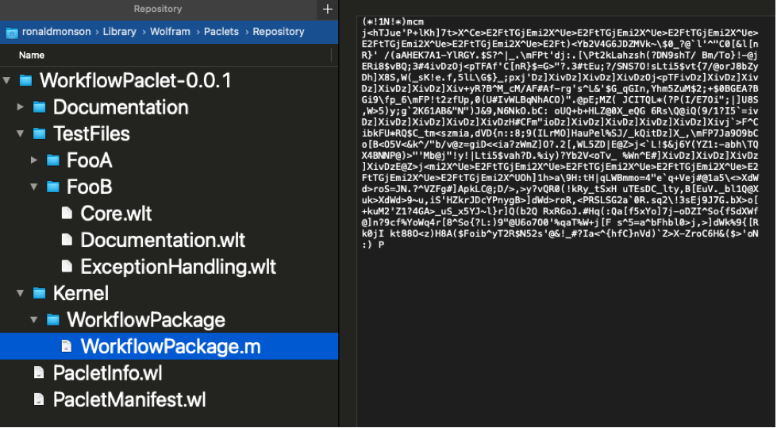777x428 pixels.
Task: Collapse the Kernel folder
Action: coord(21,293)
